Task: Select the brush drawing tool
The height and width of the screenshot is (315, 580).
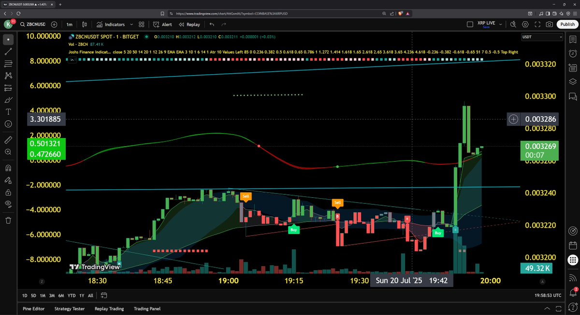Action: pyautogui.click(x=8, y=100)
